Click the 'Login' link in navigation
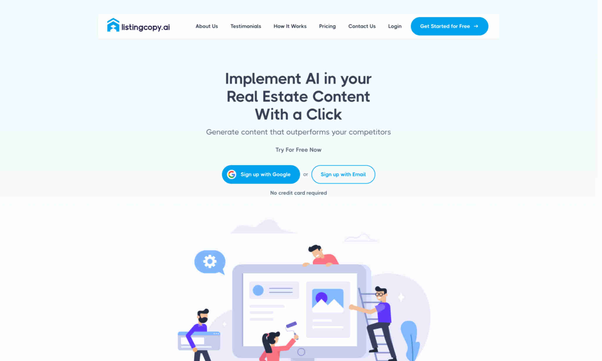The image size is (602, 361). coord(395,26)
